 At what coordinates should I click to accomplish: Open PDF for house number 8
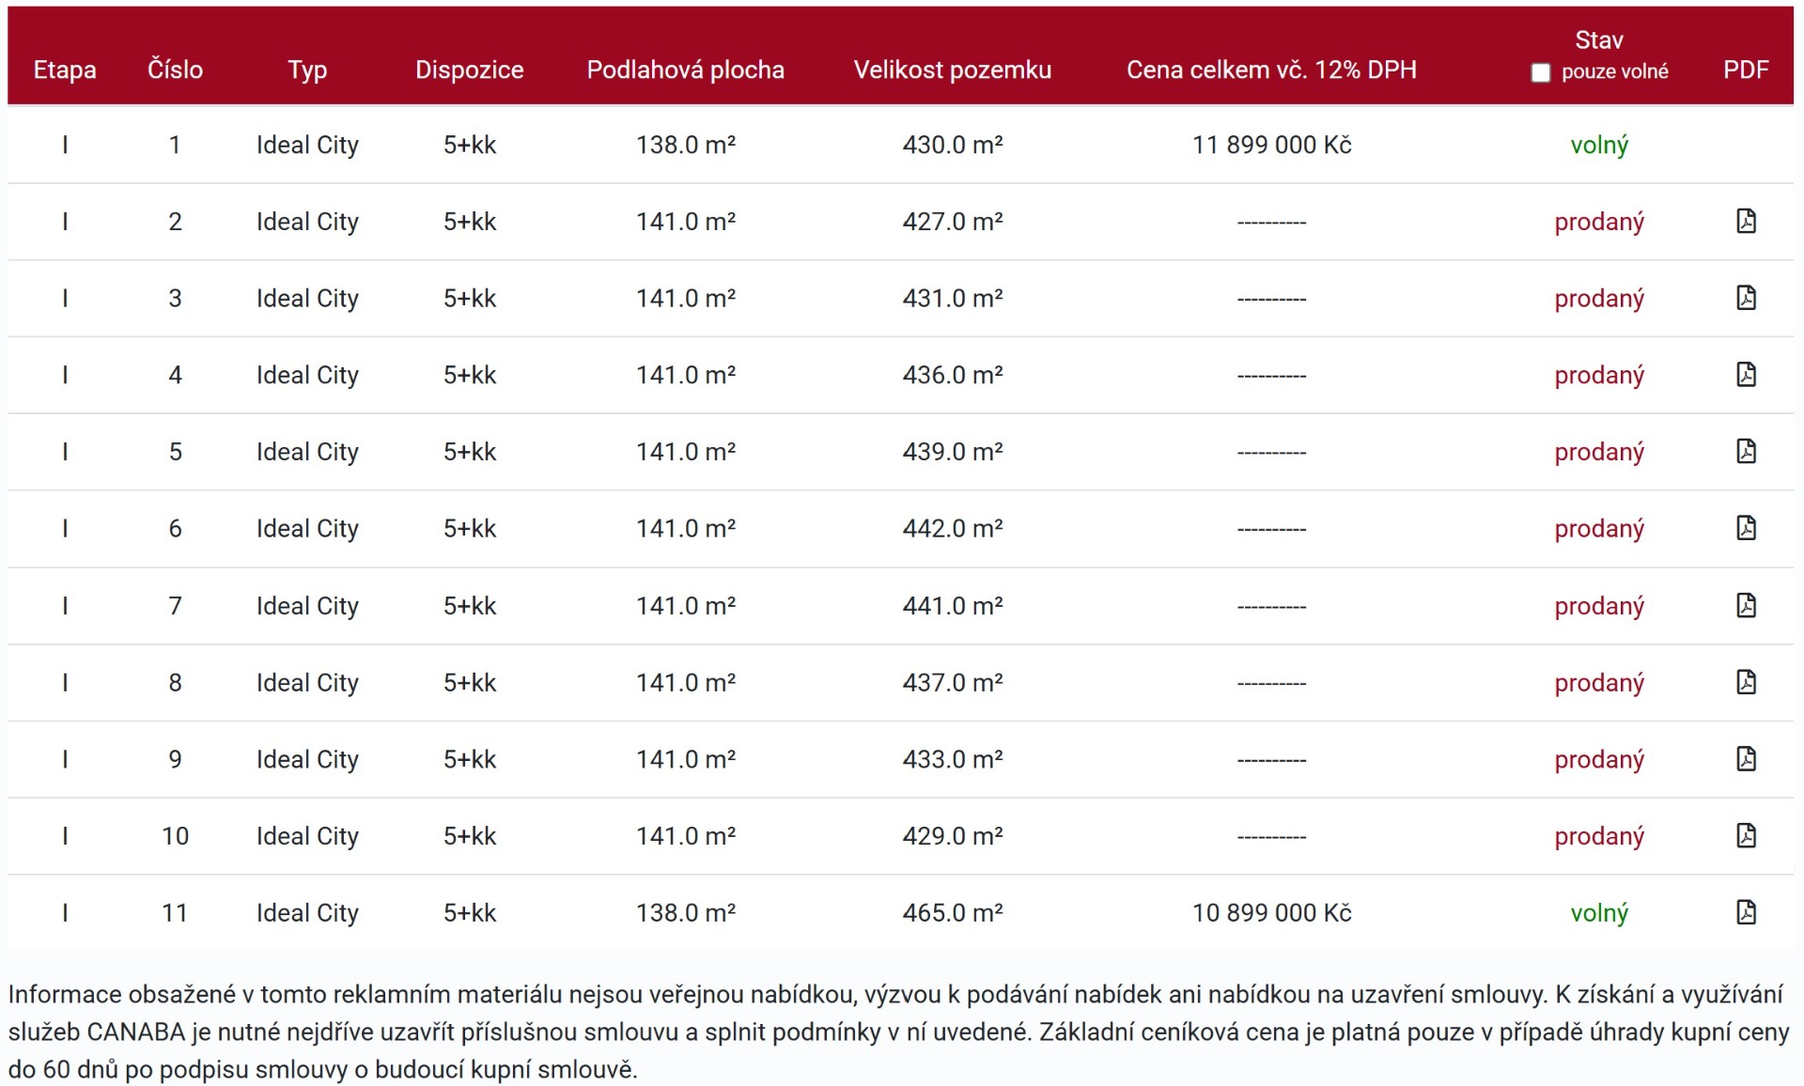(1746, 682)
